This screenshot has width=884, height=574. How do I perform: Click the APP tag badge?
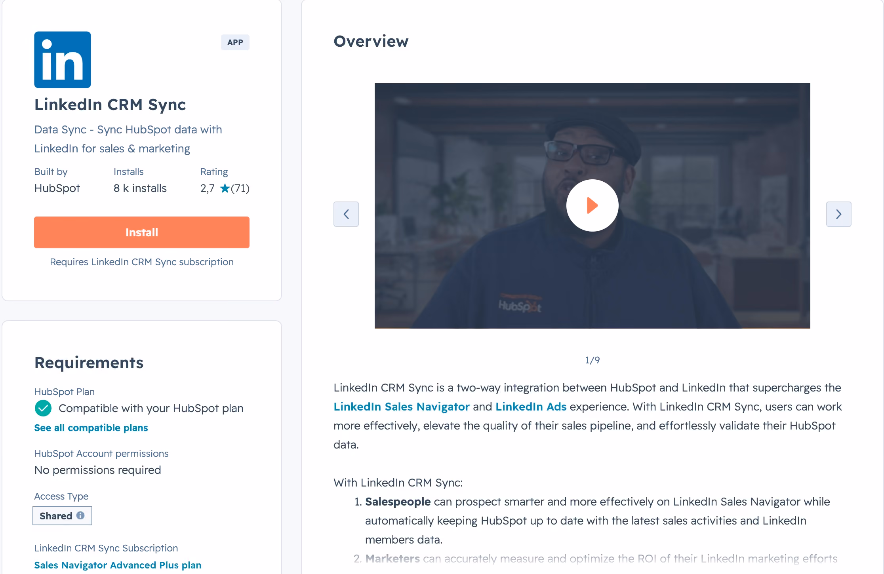click(235, 42)
